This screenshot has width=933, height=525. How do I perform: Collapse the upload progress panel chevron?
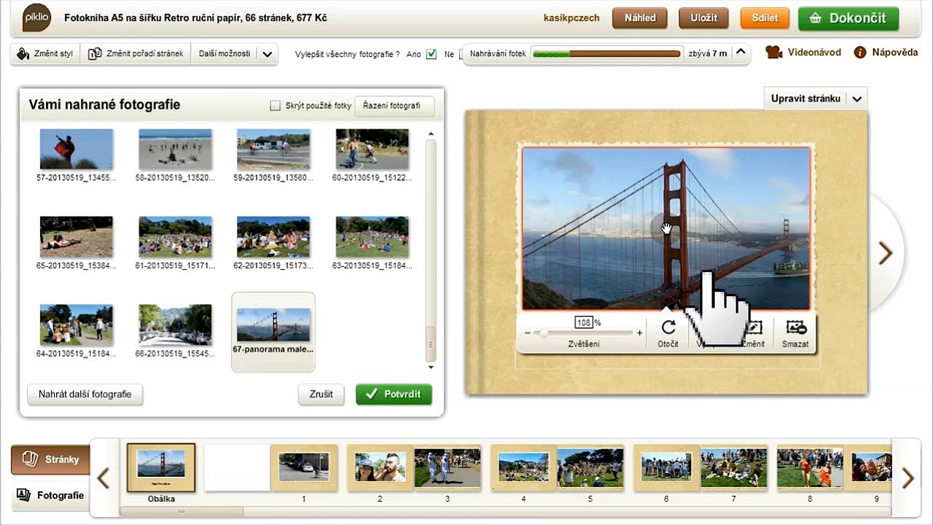point(741,52)
